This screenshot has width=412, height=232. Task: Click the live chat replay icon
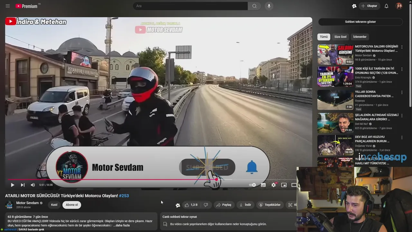[x=165, y=224]
